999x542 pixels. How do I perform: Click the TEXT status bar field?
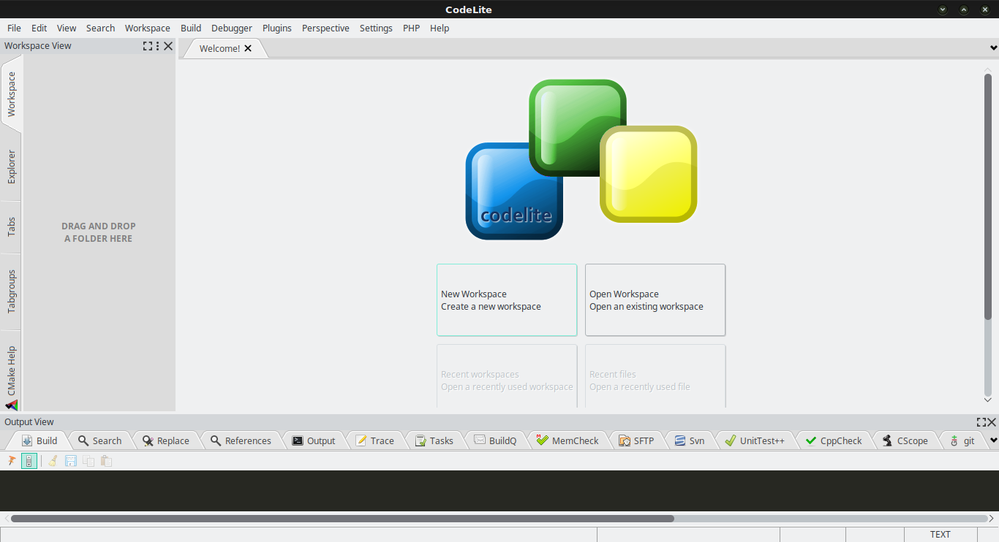(940, 535)
